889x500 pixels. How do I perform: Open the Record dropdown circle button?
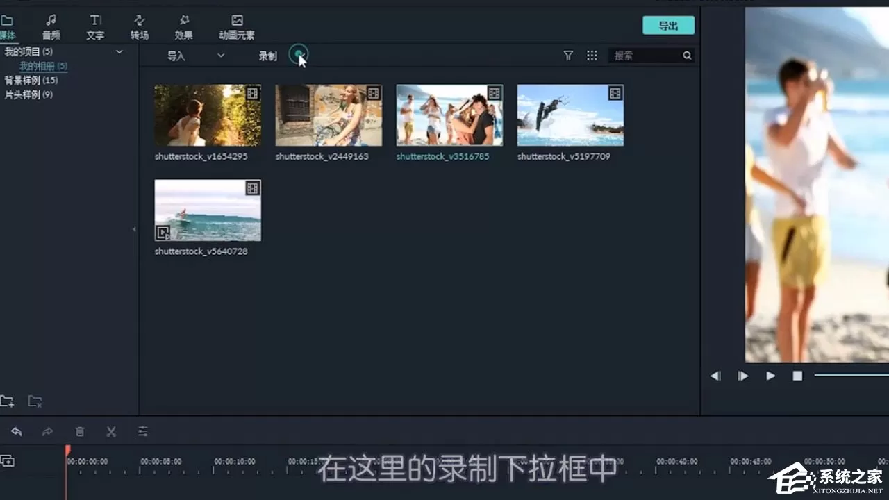click(x=298, y=54)
